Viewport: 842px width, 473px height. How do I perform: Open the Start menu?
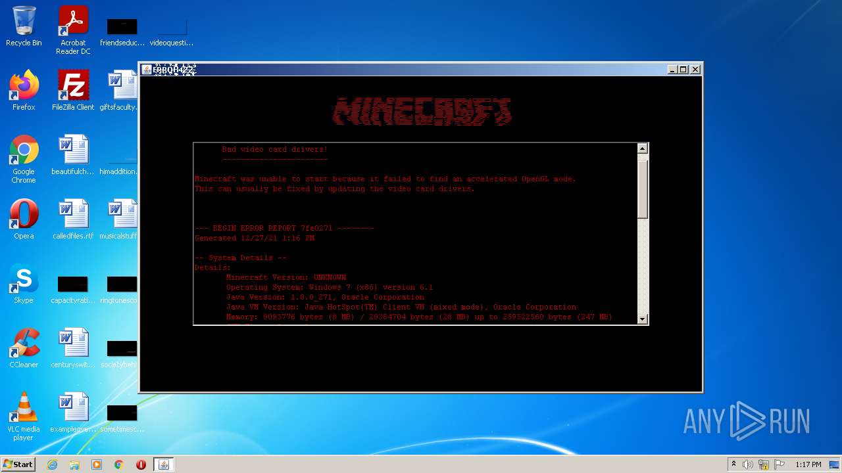(x=18, y=464)
